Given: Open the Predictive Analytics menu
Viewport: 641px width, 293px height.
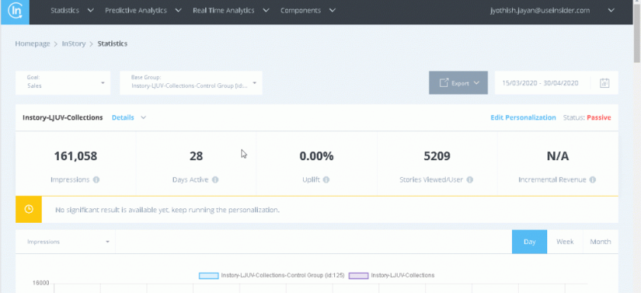Looking at the screenshot, I should tap(143, 11).
